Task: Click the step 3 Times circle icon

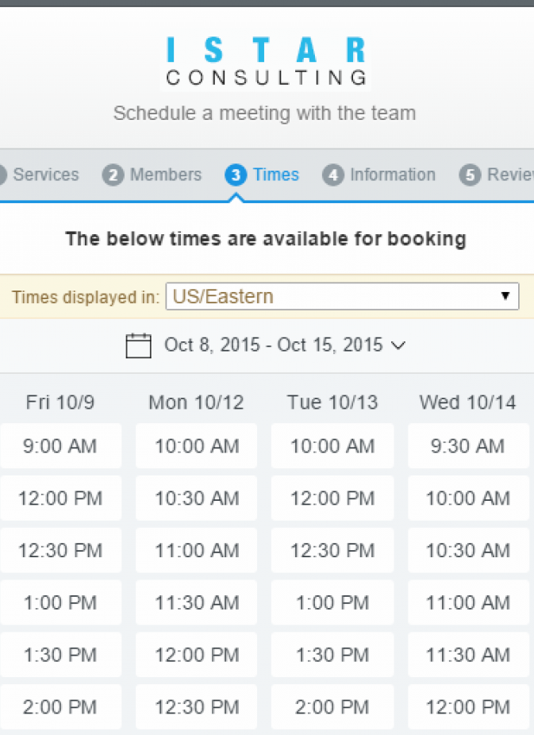Action: [236, 175]
